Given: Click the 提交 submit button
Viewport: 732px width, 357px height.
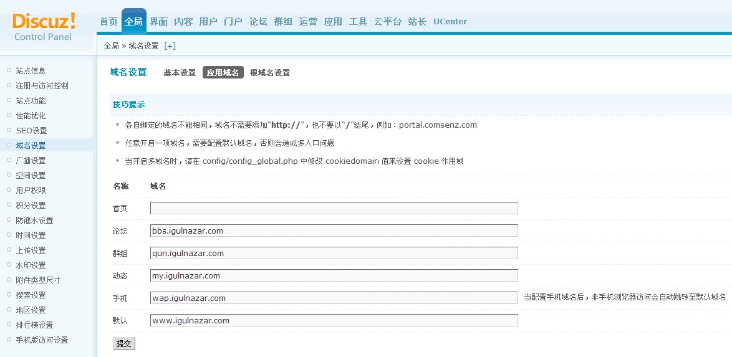Looking at the screenshot, I should click(124, 343).
